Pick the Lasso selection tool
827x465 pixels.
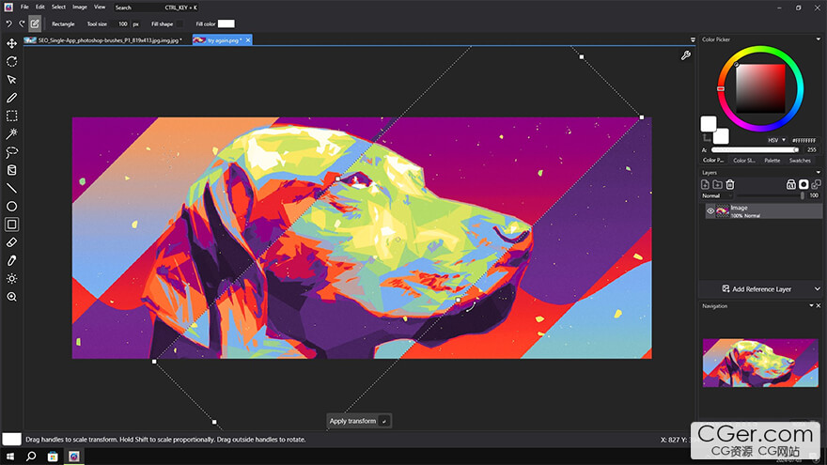click(x=12, y=152)
